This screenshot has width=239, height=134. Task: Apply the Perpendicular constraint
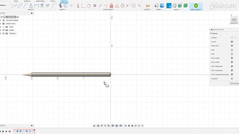106,6
